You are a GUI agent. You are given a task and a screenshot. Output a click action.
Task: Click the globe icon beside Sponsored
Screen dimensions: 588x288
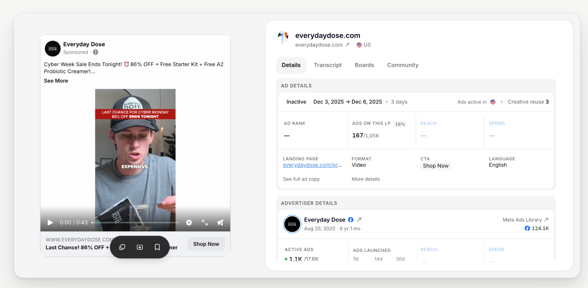96,52
